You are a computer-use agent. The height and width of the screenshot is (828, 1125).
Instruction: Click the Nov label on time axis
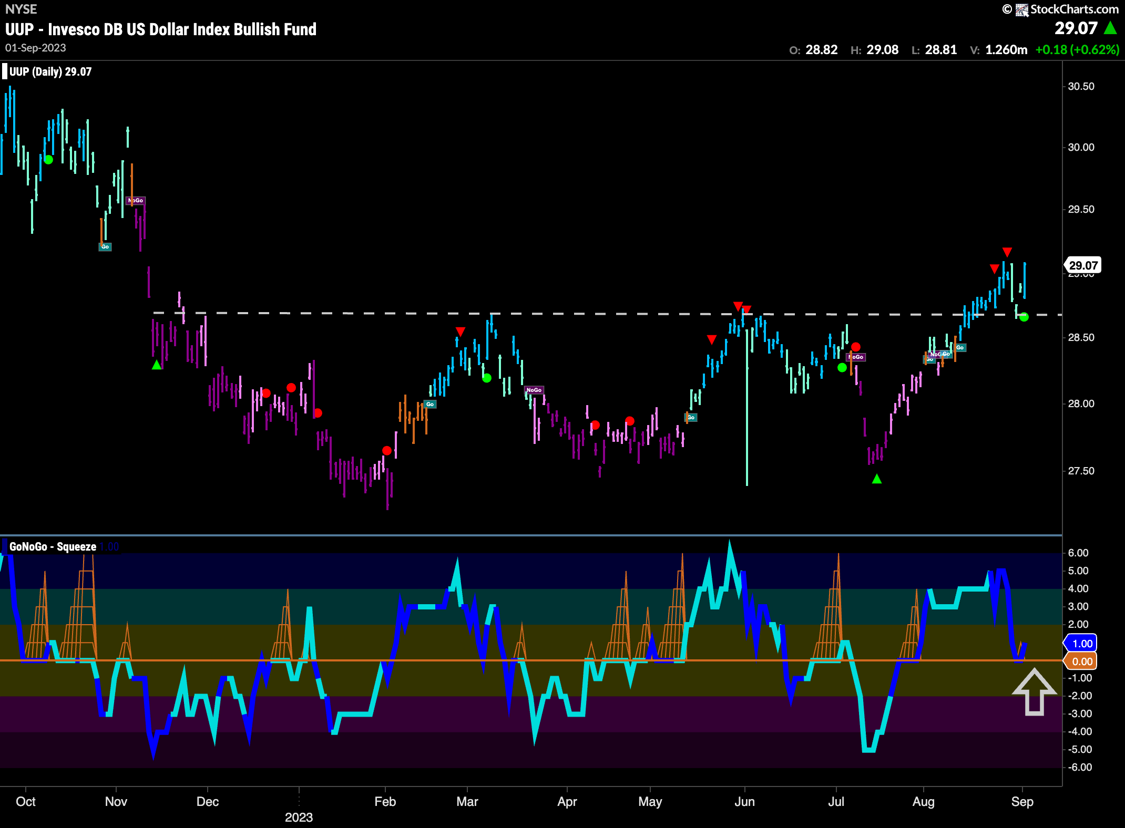[116, 801]
